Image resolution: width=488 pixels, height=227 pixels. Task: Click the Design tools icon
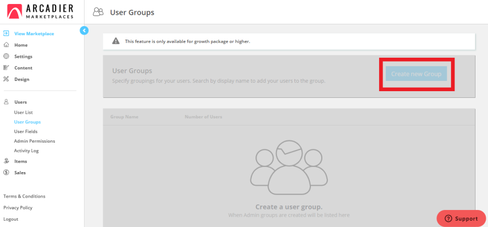coord(6,79)
